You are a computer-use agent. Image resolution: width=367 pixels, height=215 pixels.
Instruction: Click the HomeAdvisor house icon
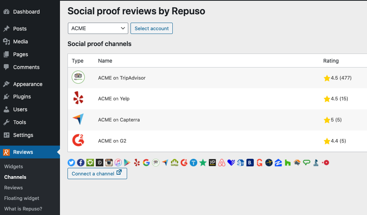coord(297,163)
